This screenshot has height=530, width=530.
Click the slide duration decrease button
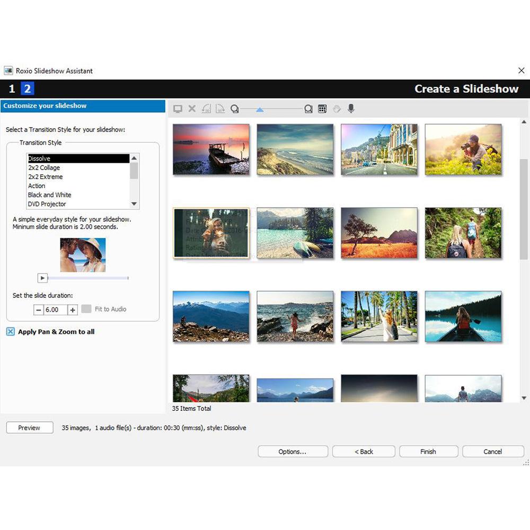point(39,310)
